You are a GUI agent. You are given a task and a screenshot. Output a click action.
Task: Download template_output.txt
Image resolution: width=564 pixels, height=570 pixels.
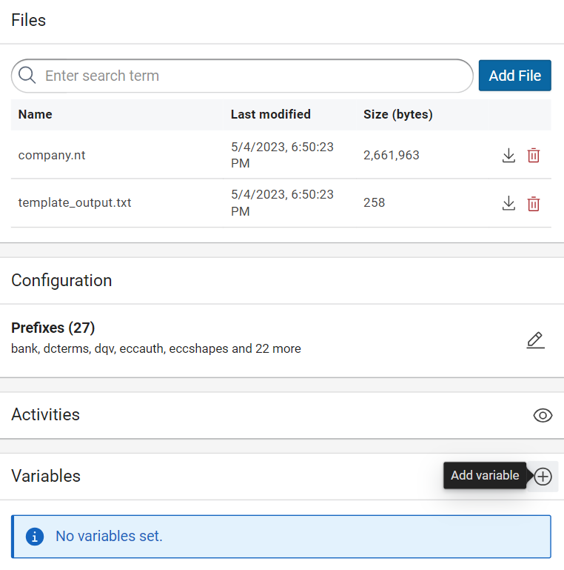tap(508, 204)
